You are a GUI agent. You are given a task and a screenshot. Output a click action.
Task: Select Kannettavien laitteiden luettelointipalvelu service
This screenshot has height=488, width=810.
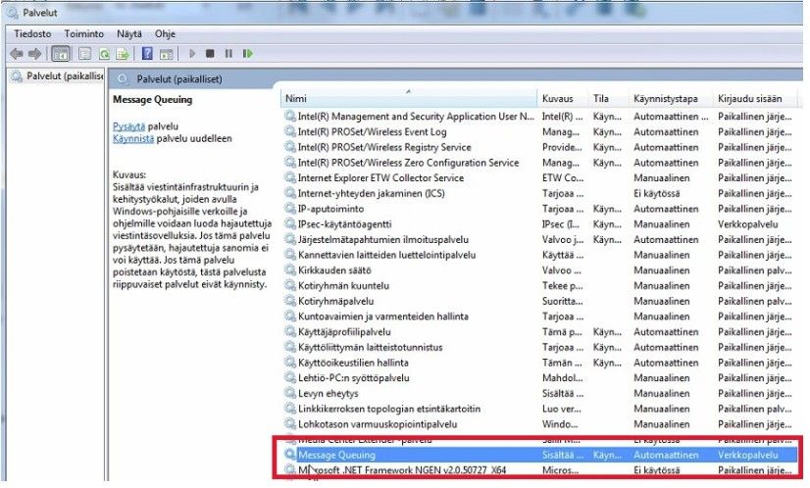pos(387,255)
